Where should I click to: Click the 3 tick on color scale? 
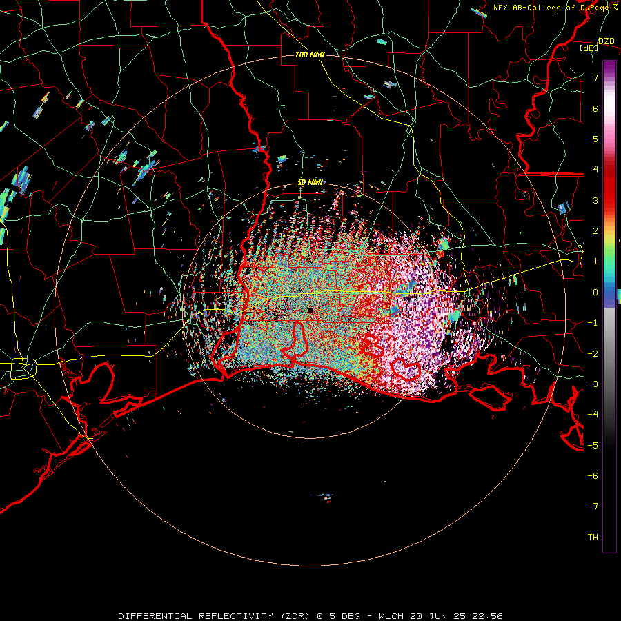(x=595, y=200)
